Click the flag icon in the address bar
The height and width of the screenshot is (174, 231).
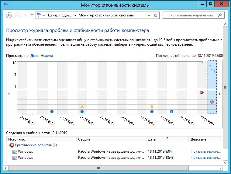(39, 15)
